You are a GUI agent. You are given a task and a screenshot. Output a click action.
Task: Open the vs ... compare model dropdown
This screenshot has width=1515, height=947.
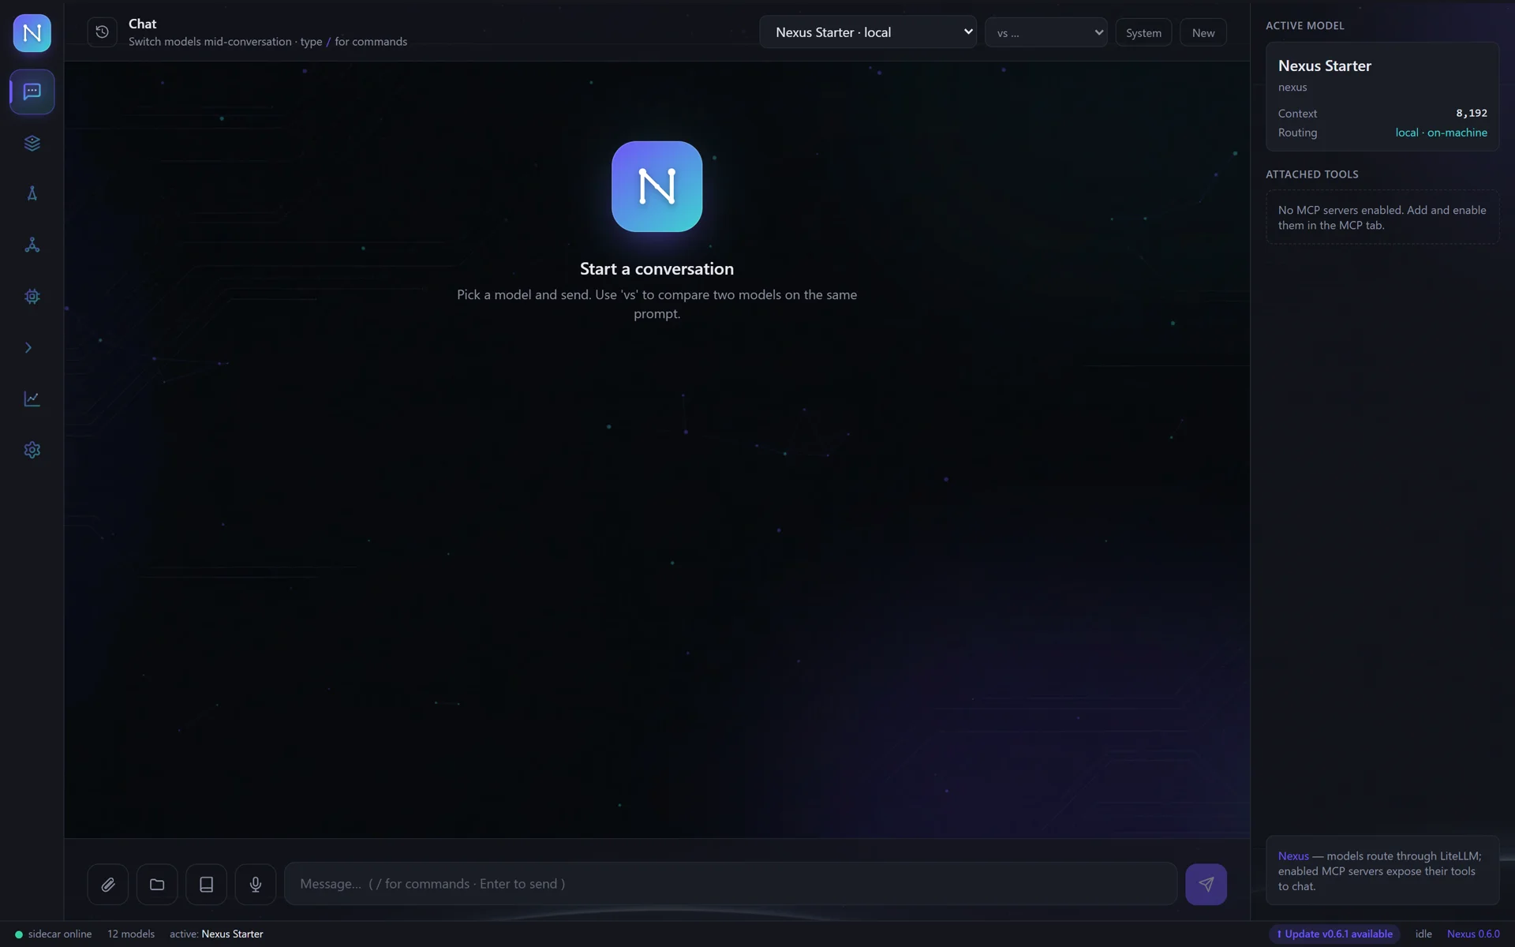pos(1046,32)
